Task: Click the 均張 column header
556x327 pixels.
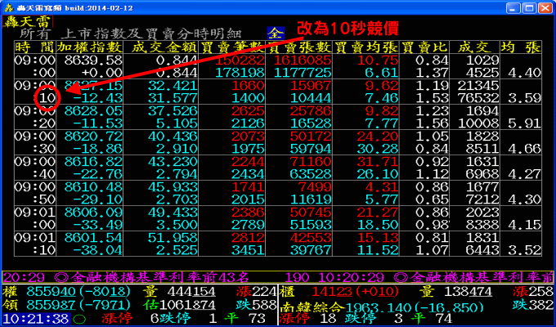Action: [521, 47]
